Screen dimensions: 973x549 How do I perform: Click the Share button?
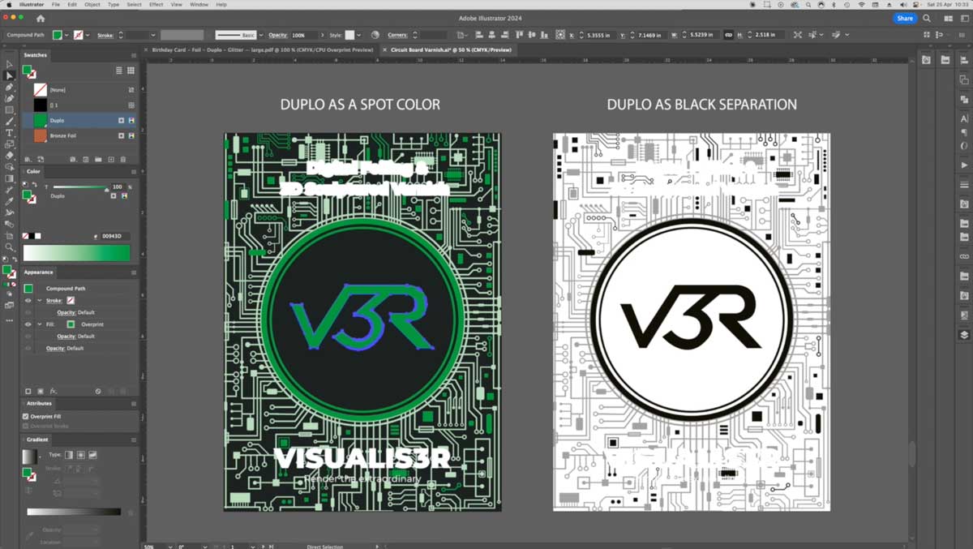[x=905, y=18]
